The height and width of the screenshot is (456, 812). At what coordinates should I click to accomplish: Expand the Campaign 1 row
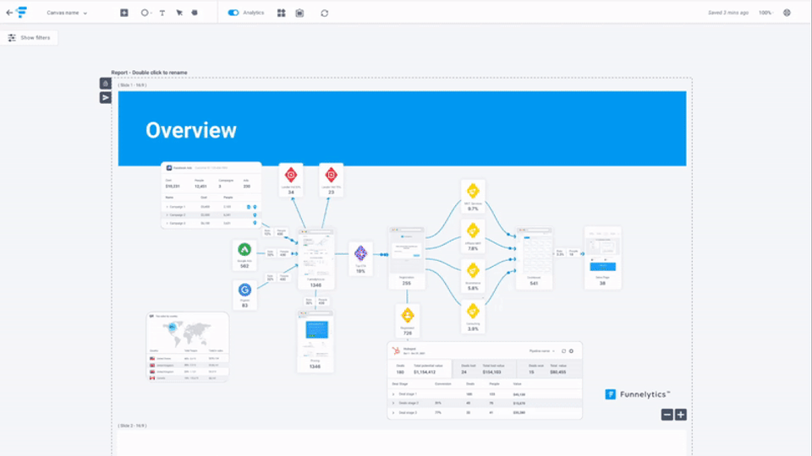pos(167,207)
